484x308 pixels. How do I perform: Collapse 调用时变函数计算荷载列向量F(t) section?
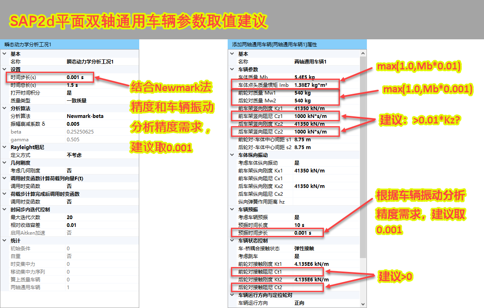tap(5, 178)
